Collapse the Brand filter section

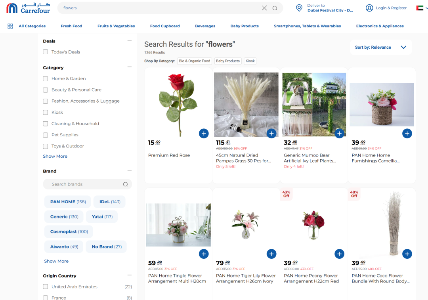pos(129,170)
